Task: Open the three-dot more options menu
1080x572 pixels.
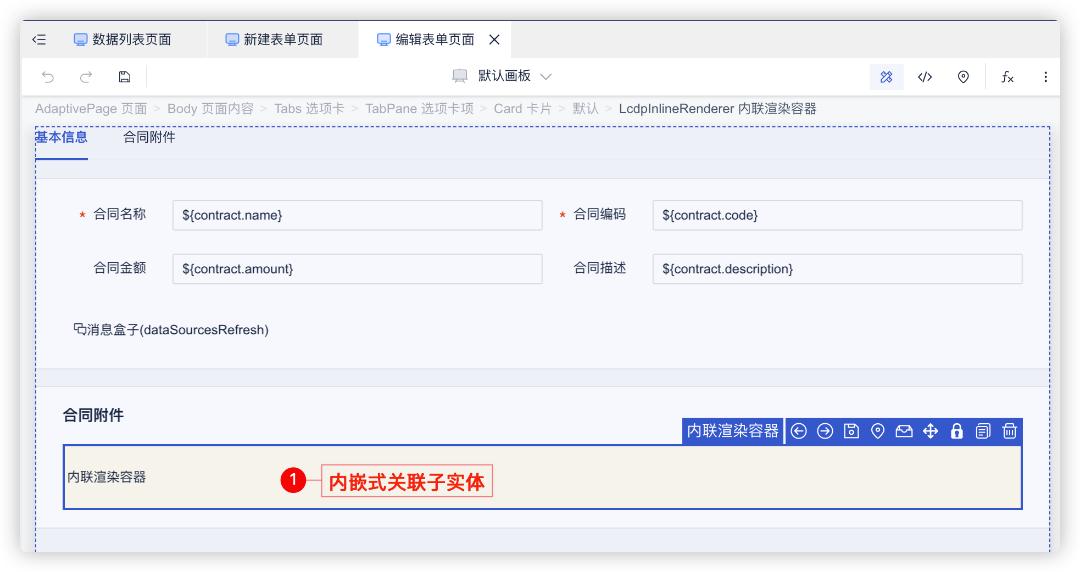Action: point(1045,77)
